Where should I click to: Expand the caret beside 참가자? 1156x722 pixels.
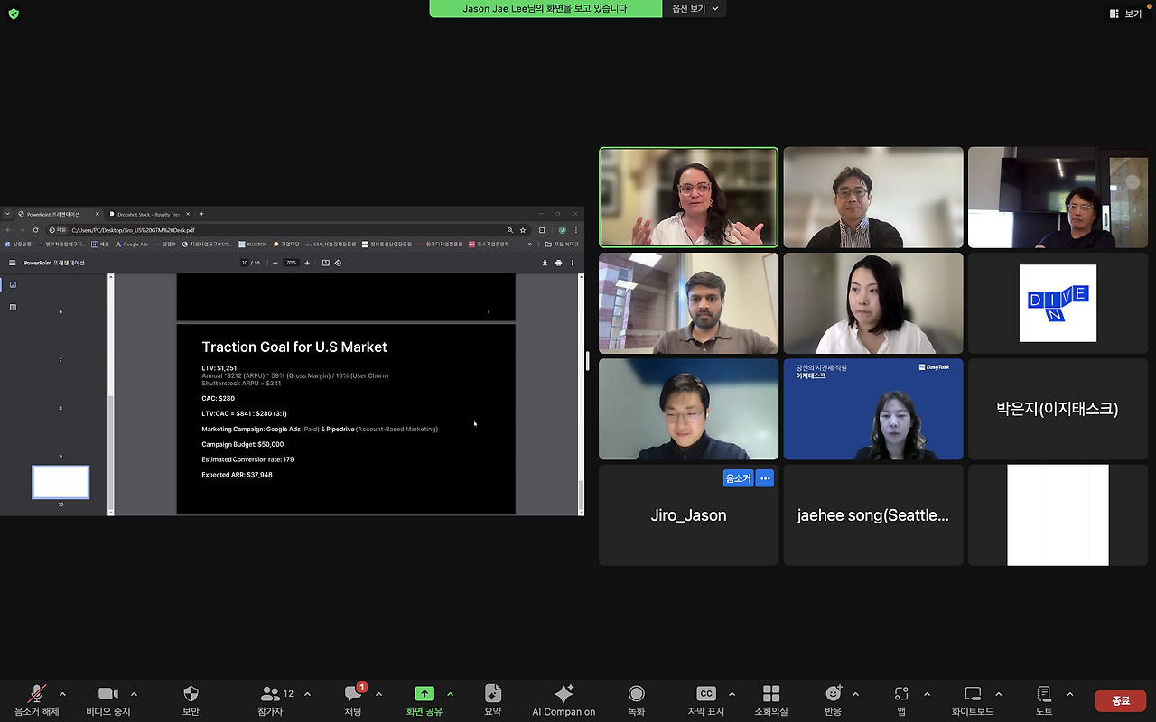tap(307, 694)
